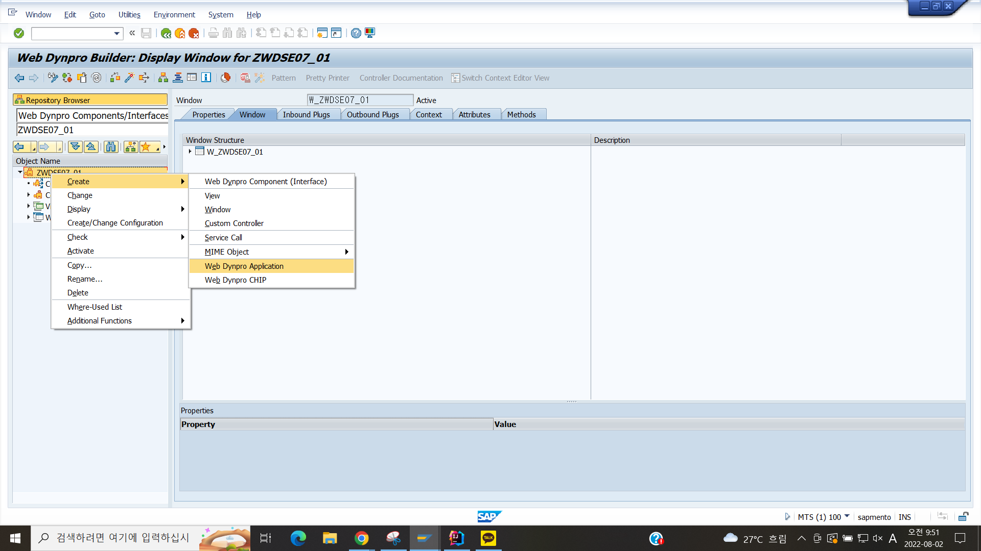Click Activate in the context menu

[121, 251]
